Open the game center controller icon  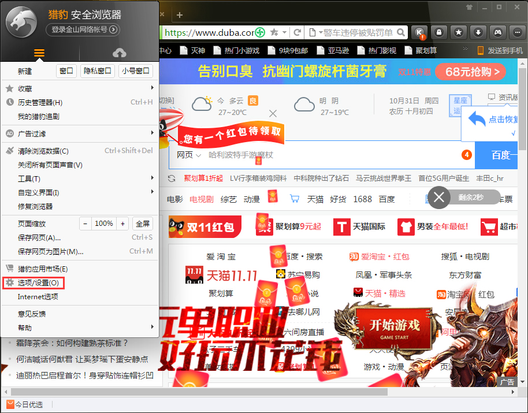[x=497, y=32]
